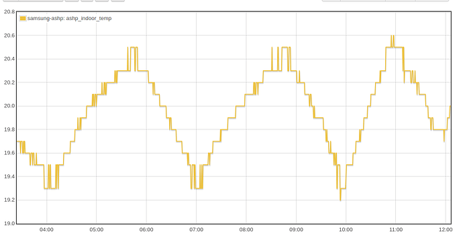Viewport: 463px width, 242px height.
Task: Click the 12:00 time axis label
Action: [446, 230]
